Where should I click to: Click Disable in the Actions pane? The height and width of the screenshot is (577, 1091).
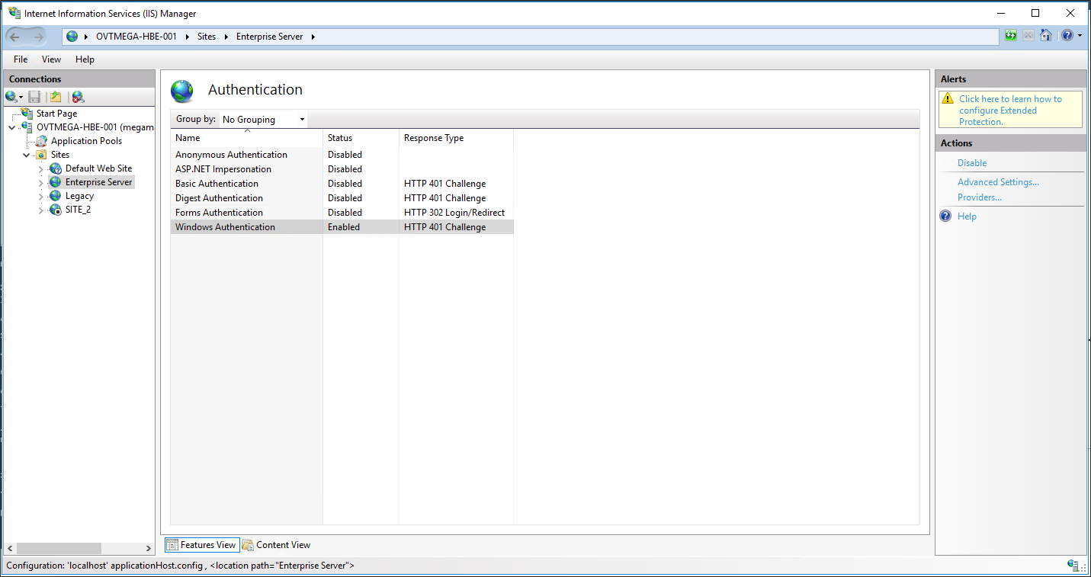[x=972, y=163]
